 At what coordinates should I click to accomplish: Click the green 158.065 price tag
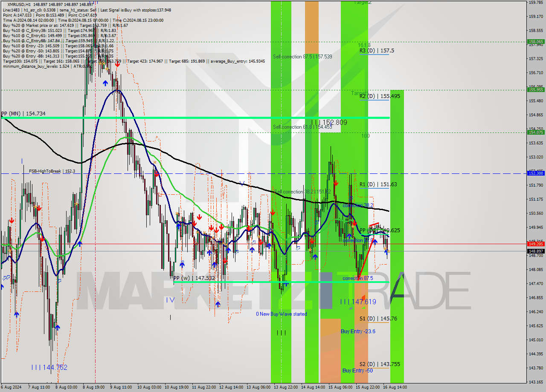pos(536,42)
